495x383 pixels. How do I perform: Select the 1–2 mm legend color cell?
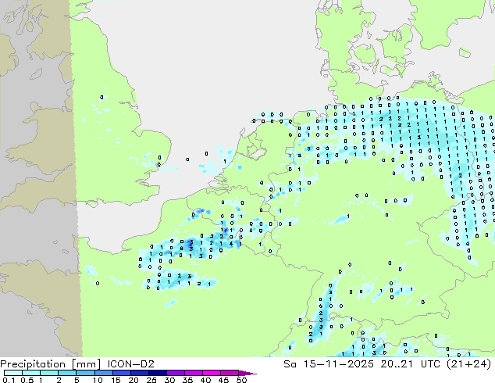tap(49, 373)
